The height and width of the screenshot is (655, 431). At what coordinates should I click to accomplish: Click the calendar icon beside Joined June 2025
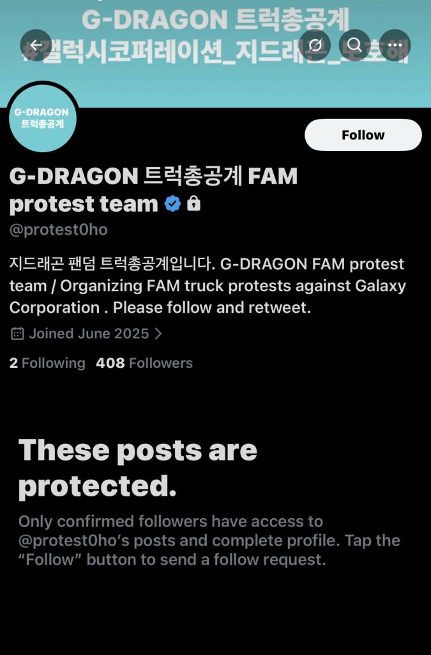point(17,333)
